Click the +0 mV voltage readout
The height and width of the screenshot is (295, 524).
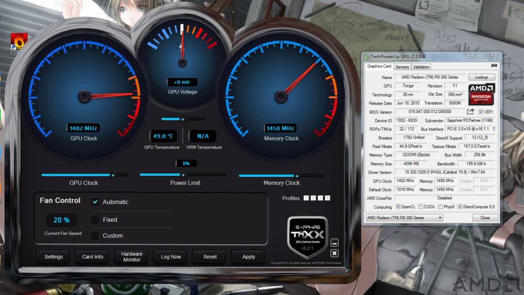click(x=182, y=82)
